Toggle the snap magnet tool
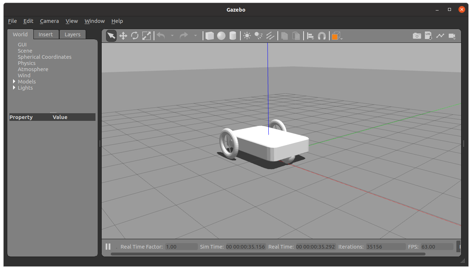The image size is (472, 270). [322, 36]
